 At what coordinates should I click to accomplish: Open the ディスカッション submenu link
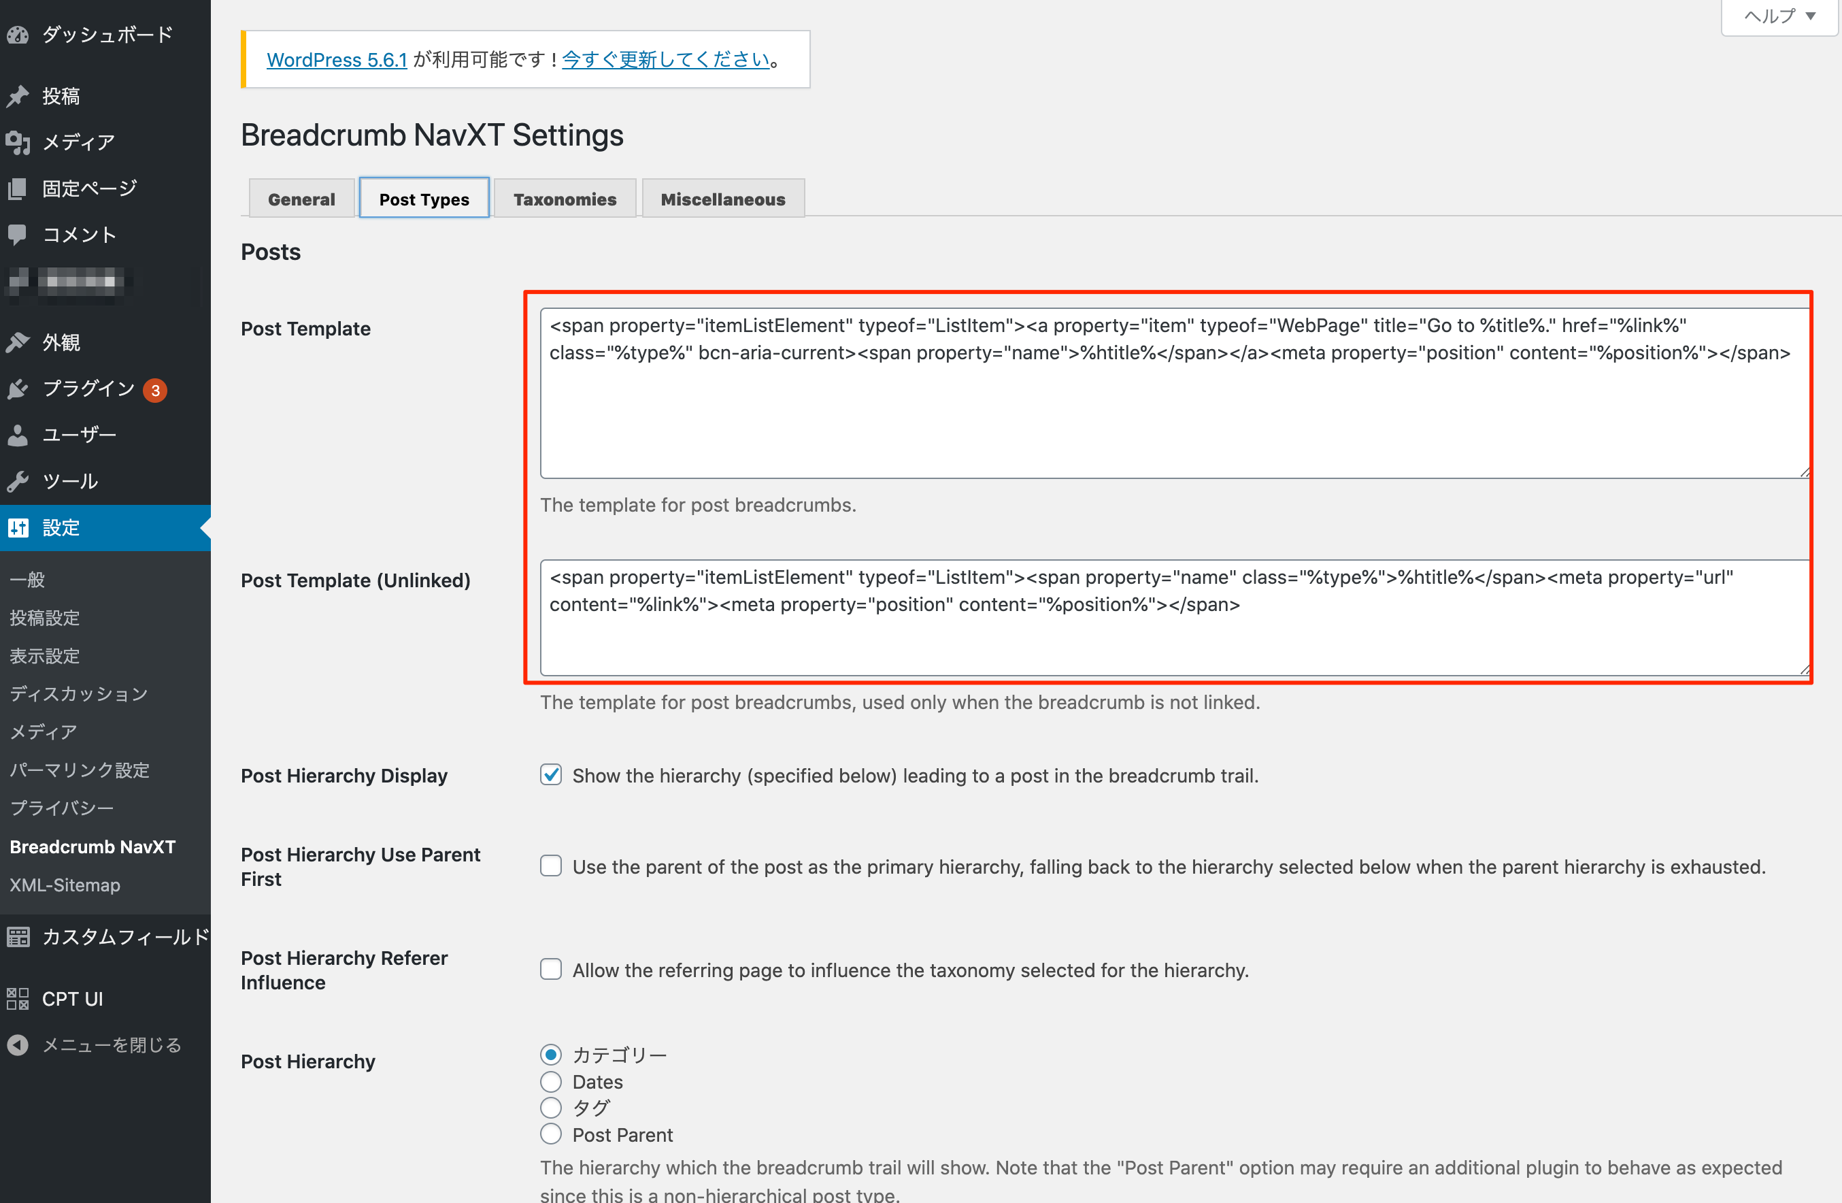point(79,693)
